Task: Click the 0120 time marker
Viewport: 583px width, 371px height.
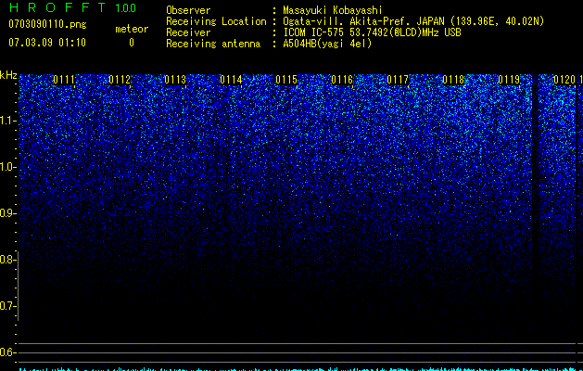Action: click(x=564, y=80)
